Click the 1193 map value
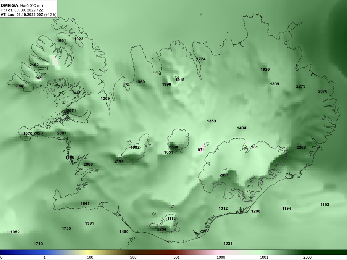This screenshot has width=347, height=260. [325, 205]
